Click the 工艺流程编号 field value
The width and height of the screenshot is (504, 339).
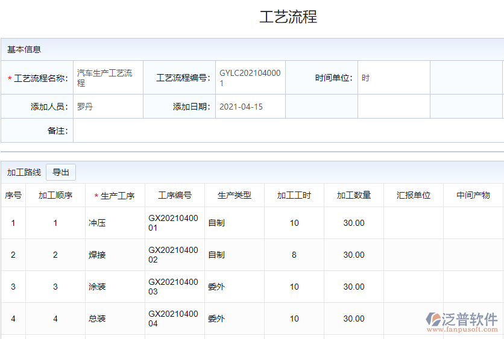(250, 78)
